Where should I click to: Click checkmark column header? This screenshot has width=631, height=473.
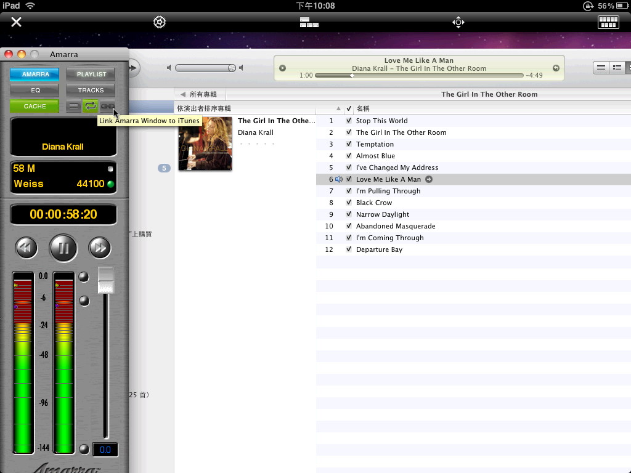349,108
